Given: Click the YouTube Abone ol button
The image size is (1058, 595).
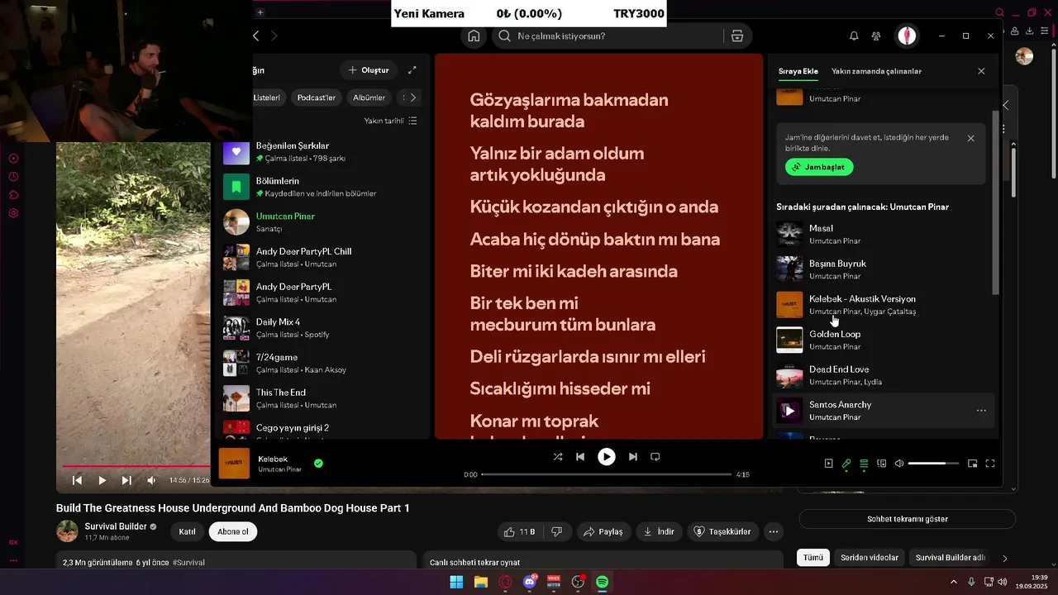Looking at the screenshot, I should (233, 531).
